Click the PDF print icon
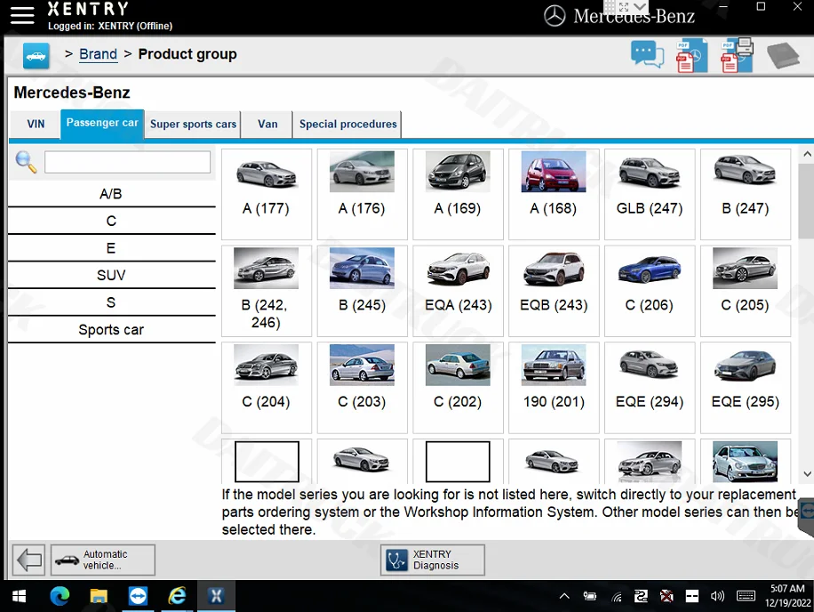This screenshot has width=814, height=612. tap(738, 54)
